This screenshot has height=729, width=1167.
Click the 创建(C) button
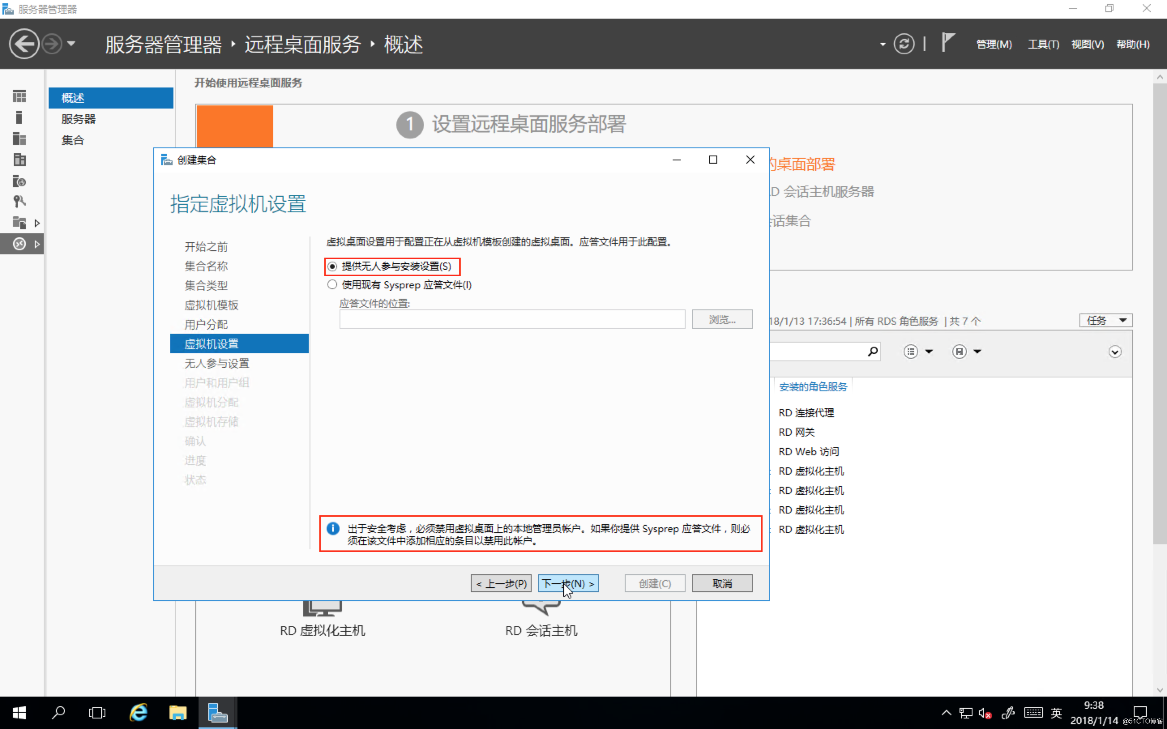[x=655, y=583]
